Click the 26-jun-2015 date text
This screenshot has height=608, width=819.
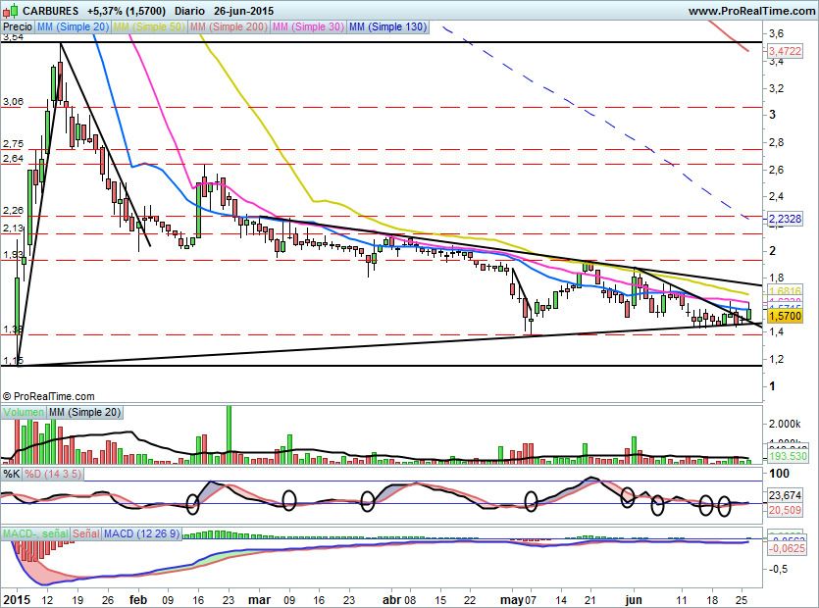[x=243, y=11]
